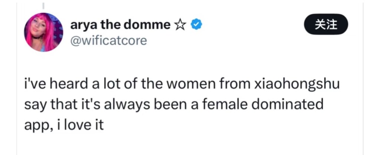Visit the @wificatcore handle link

[x=108, y=40]
